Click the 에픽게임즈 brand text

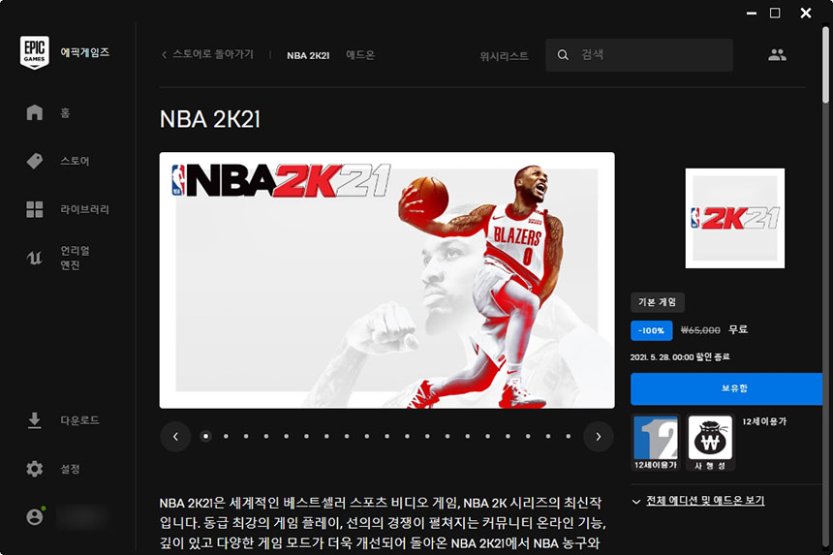[85, 52]
